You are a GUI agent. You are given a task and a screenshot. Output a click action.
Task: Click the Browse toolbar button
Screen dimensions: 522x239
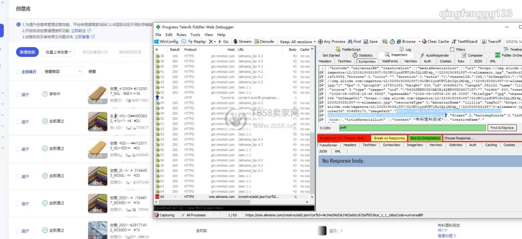[x=406, y=41]
